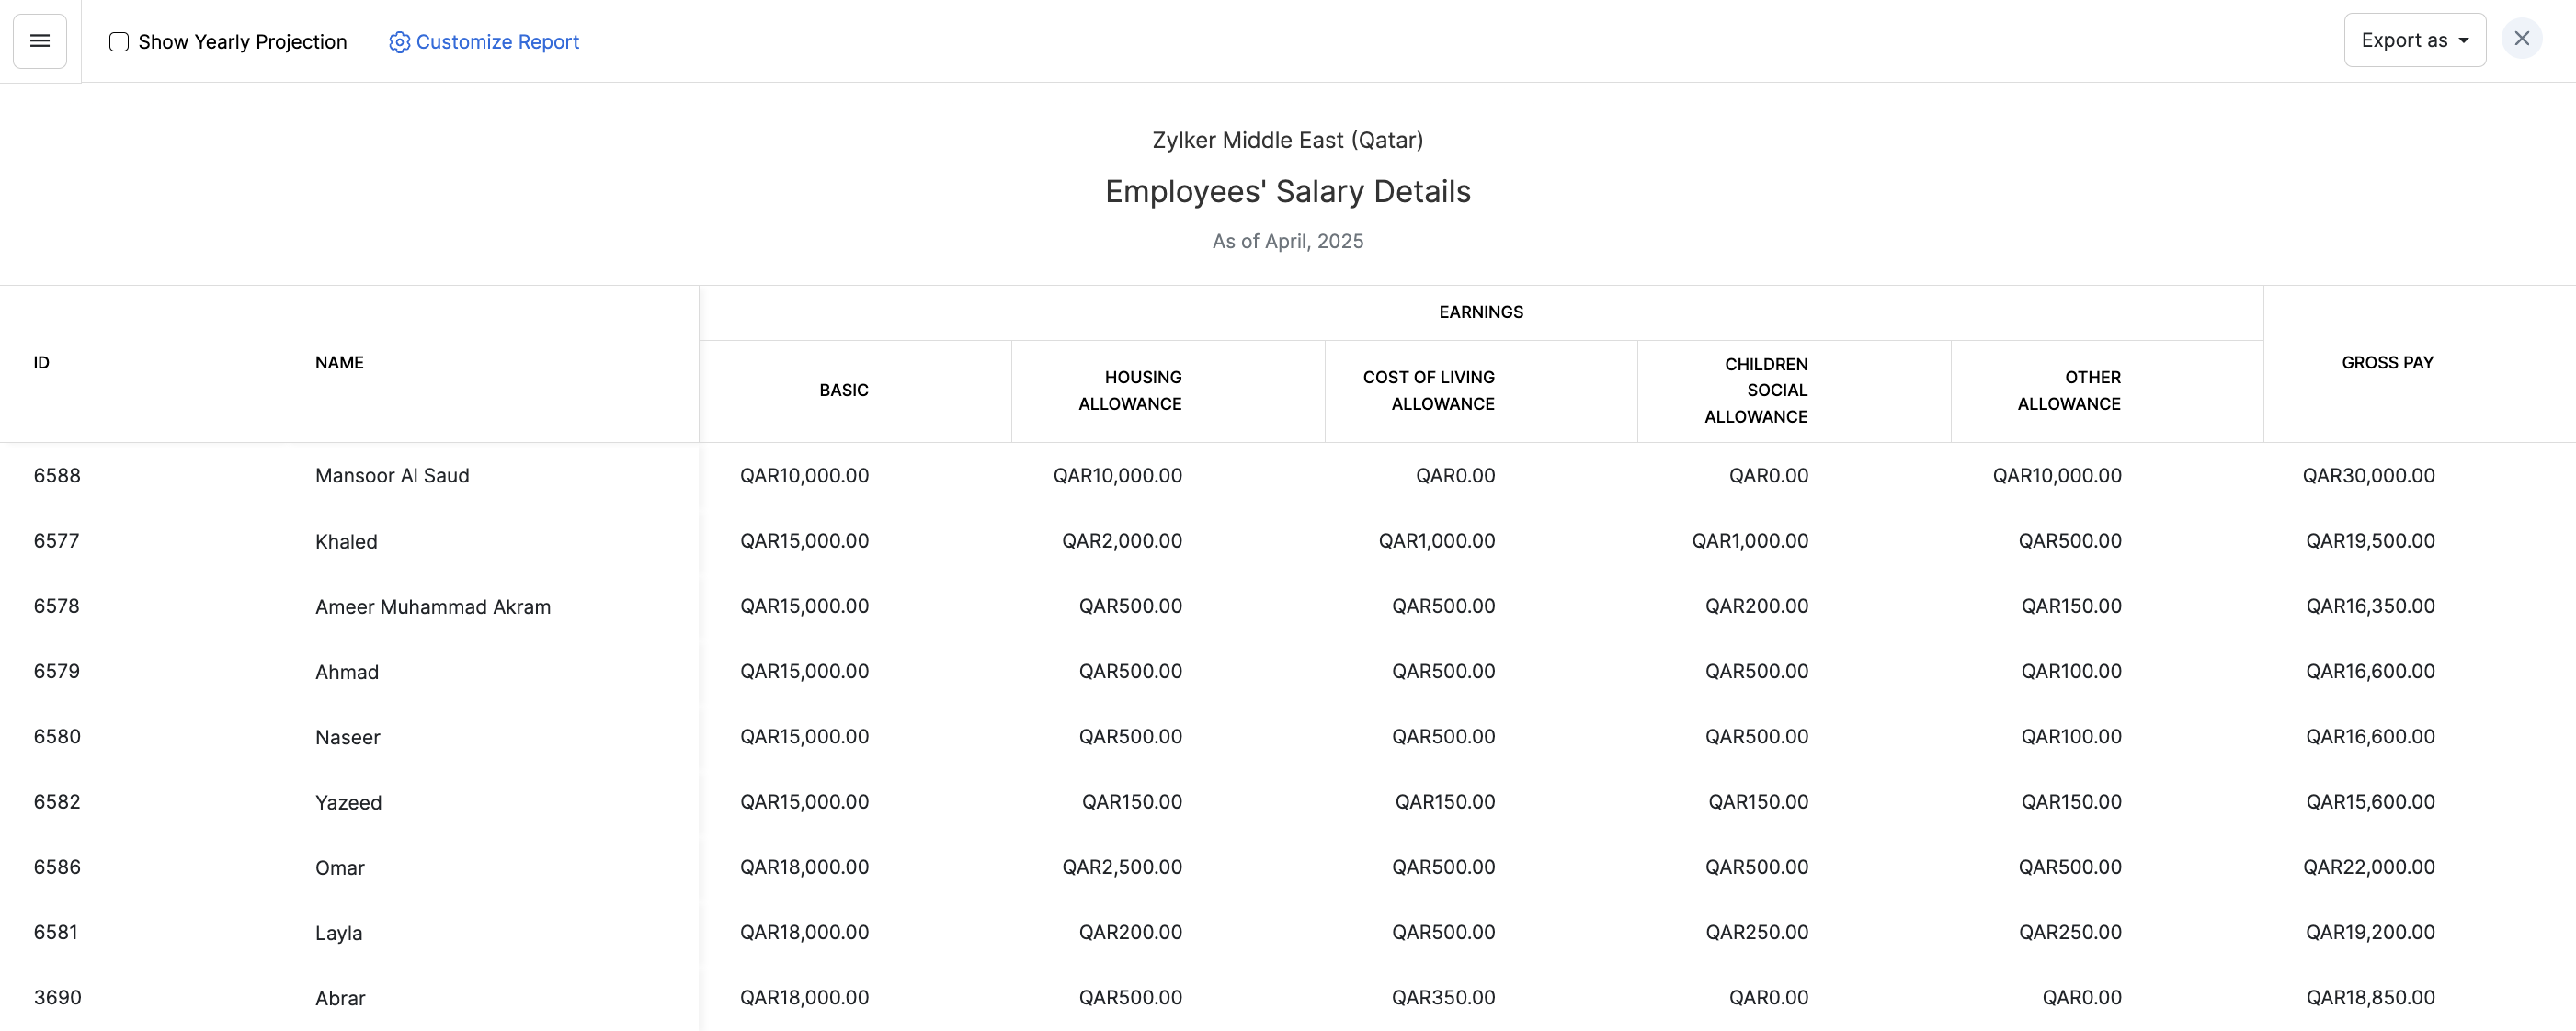Click the BASIC column header

(843, 391)
